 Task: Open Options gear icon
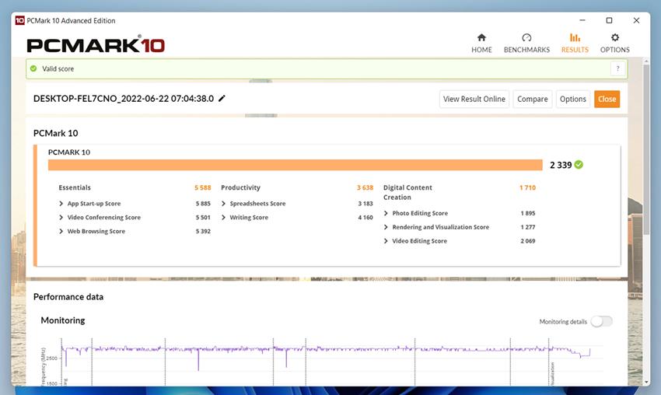(x=614, y=37)
